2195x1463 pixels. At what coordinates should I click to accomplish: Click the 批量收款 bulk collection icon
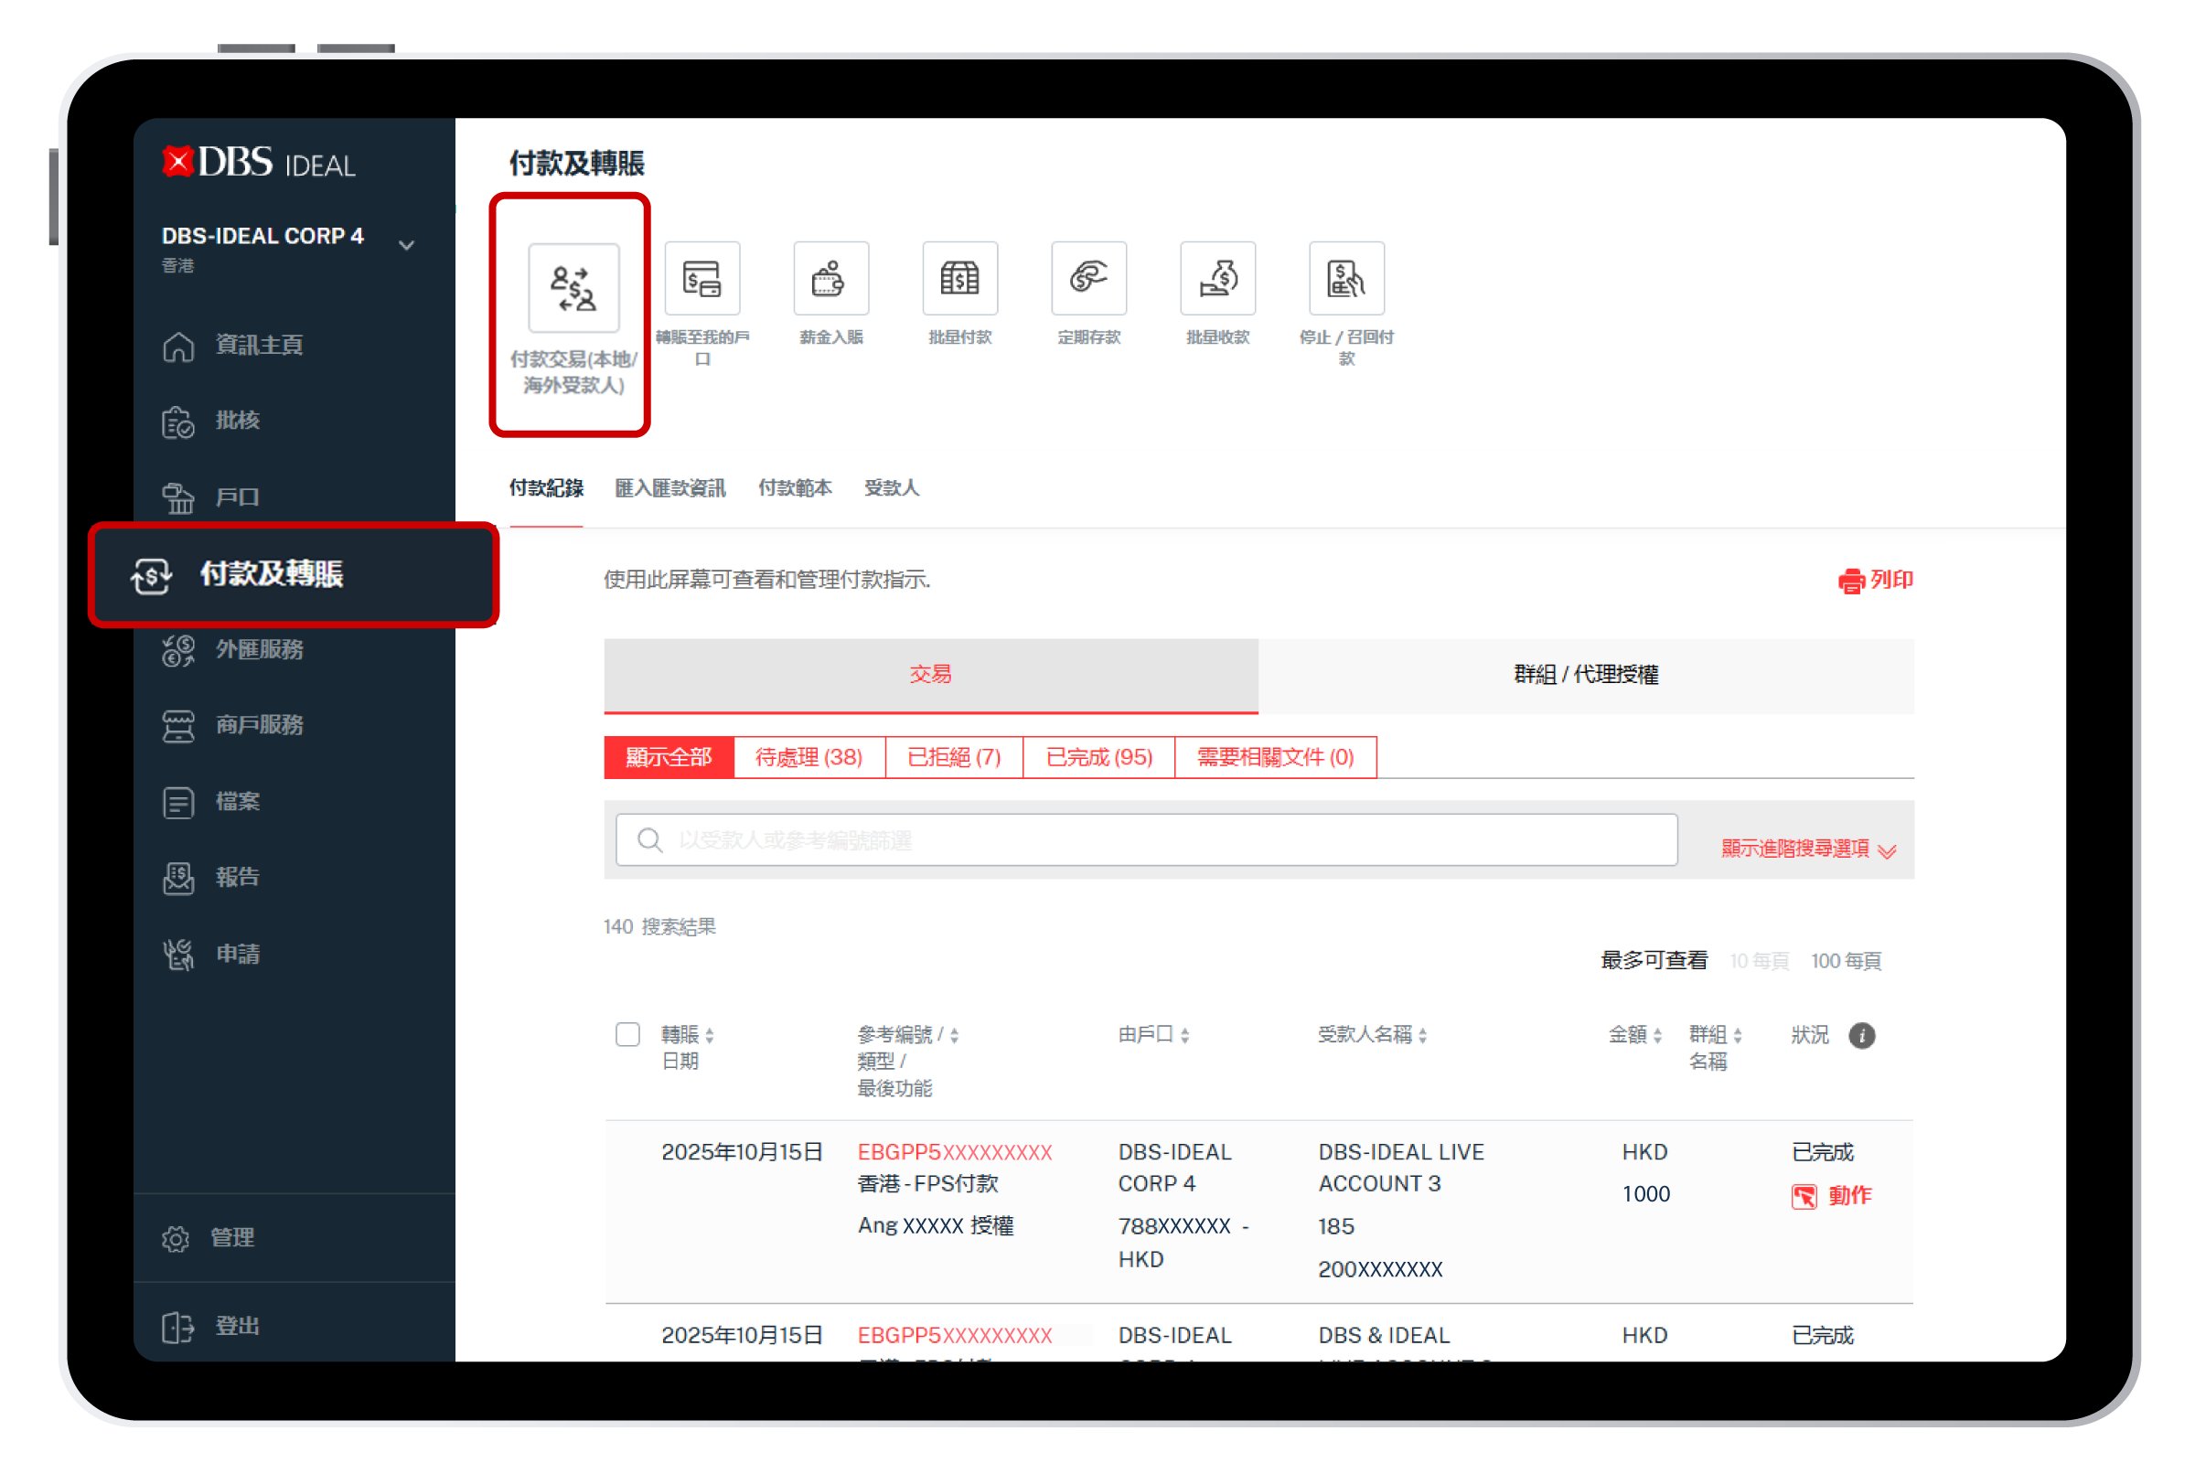tap(1217, 279)
